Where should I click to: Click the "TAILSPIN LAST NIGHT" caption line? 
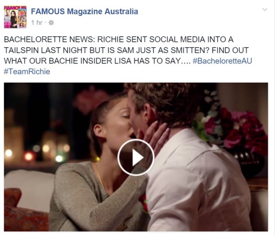(x=126, y=50)
